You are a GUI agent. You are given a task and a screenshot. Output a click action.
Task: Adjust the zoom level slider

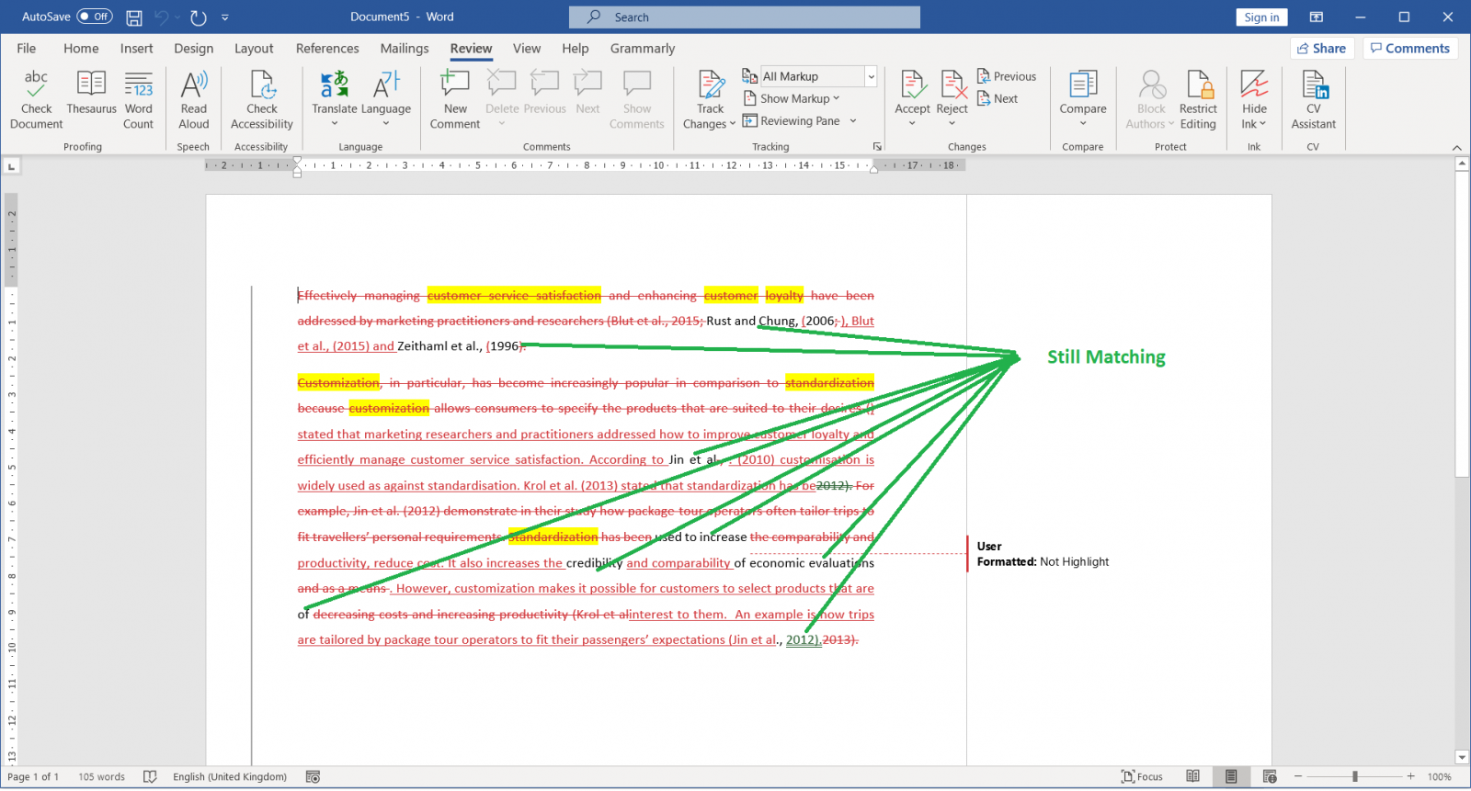point(1354,777)
